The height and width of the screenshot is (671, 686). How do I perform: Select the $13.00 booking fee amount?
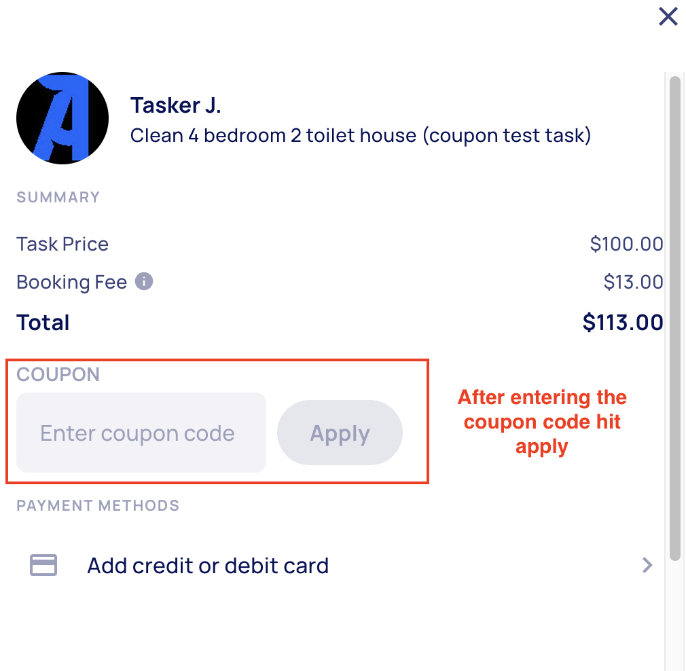tap(633, 282)
